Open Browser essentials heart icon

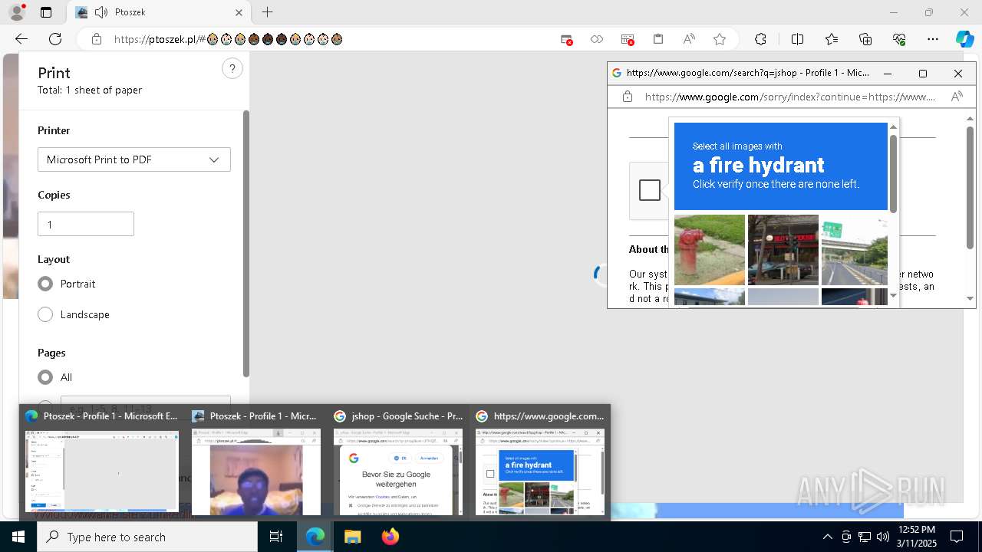[899, 39]
